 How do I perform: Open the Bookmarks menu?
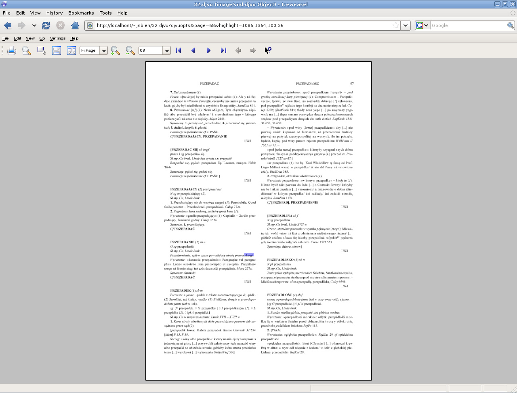pos(81,13)
